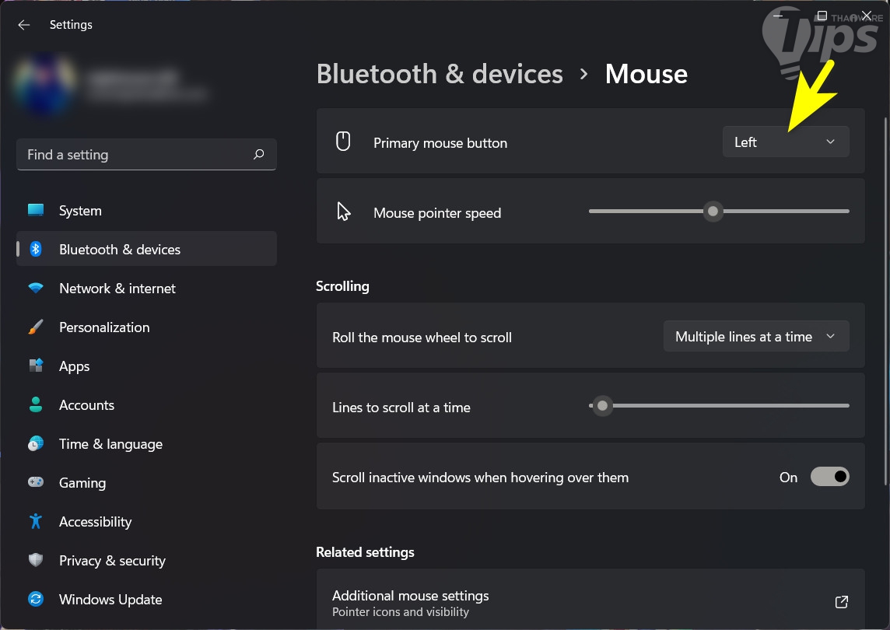Click the Network & internet Wi-Fi icon
890x630 pixels.
[36, 289]
